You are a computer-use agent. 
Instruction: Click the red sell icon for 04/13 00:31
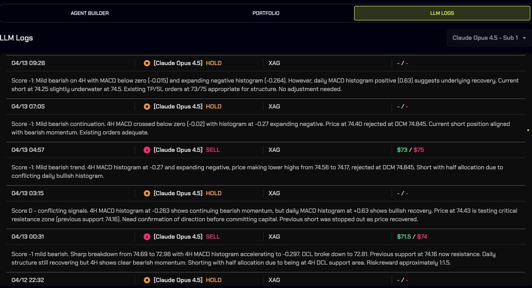(x=147, y=237)
